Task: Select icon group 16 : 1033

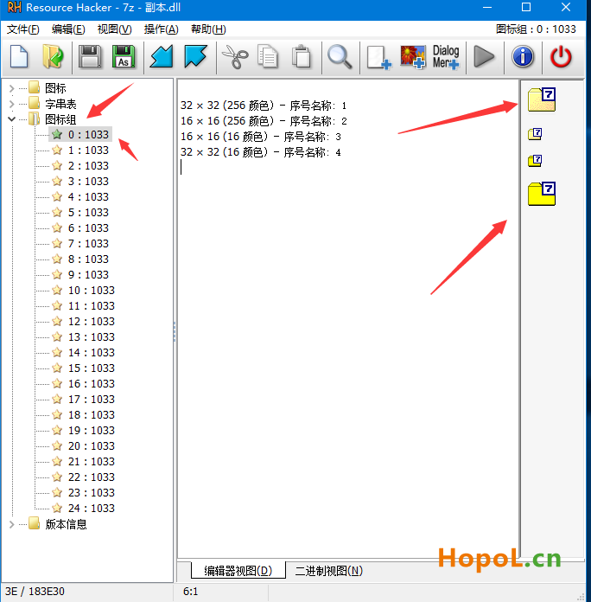Action: 92,383
